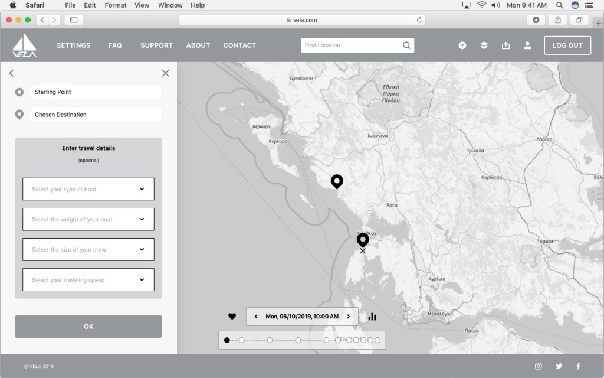The height and width of the screenshot is (378, 604).
Task: Open the map layers icon
Action: click(484, 45)
